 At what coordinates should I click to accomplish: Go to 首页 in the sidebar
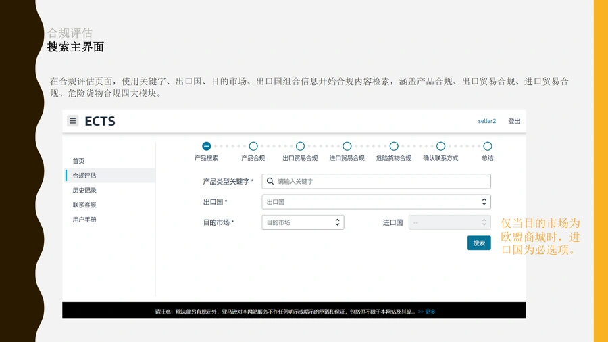[78, 161]
